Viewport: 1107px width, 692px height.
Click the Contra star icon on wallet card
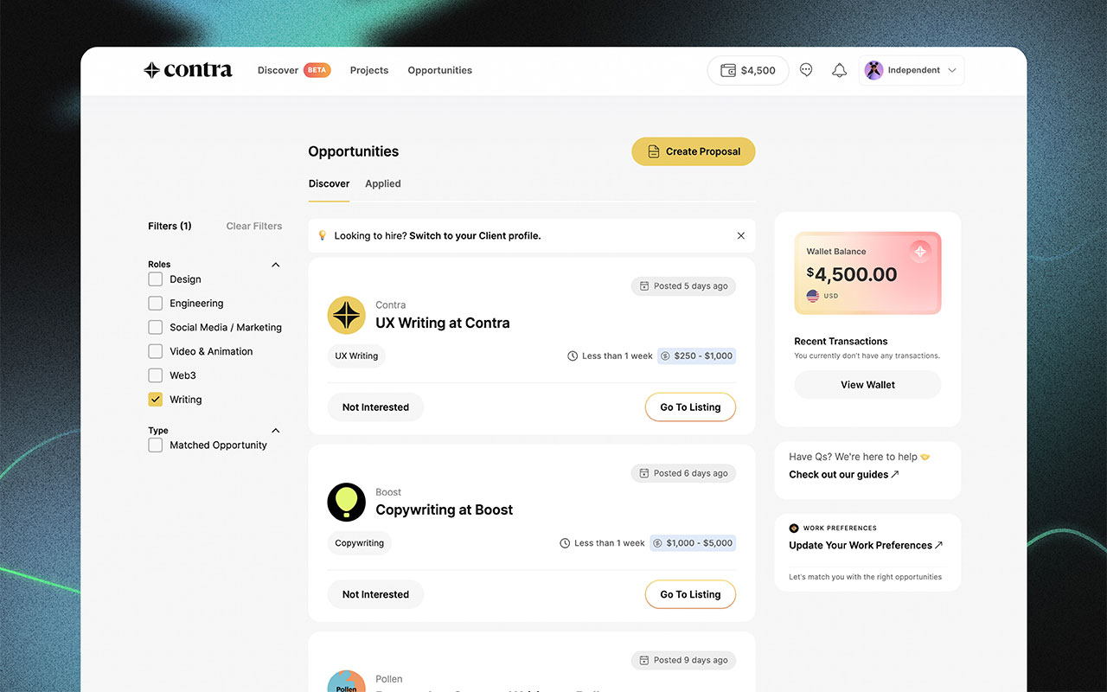[919, 252]
